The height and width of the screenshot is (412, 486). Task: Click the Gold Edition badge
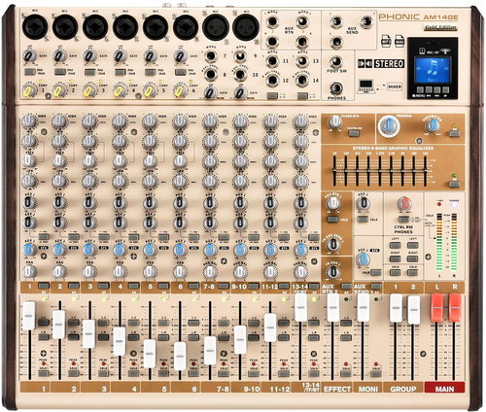[440, 28]
